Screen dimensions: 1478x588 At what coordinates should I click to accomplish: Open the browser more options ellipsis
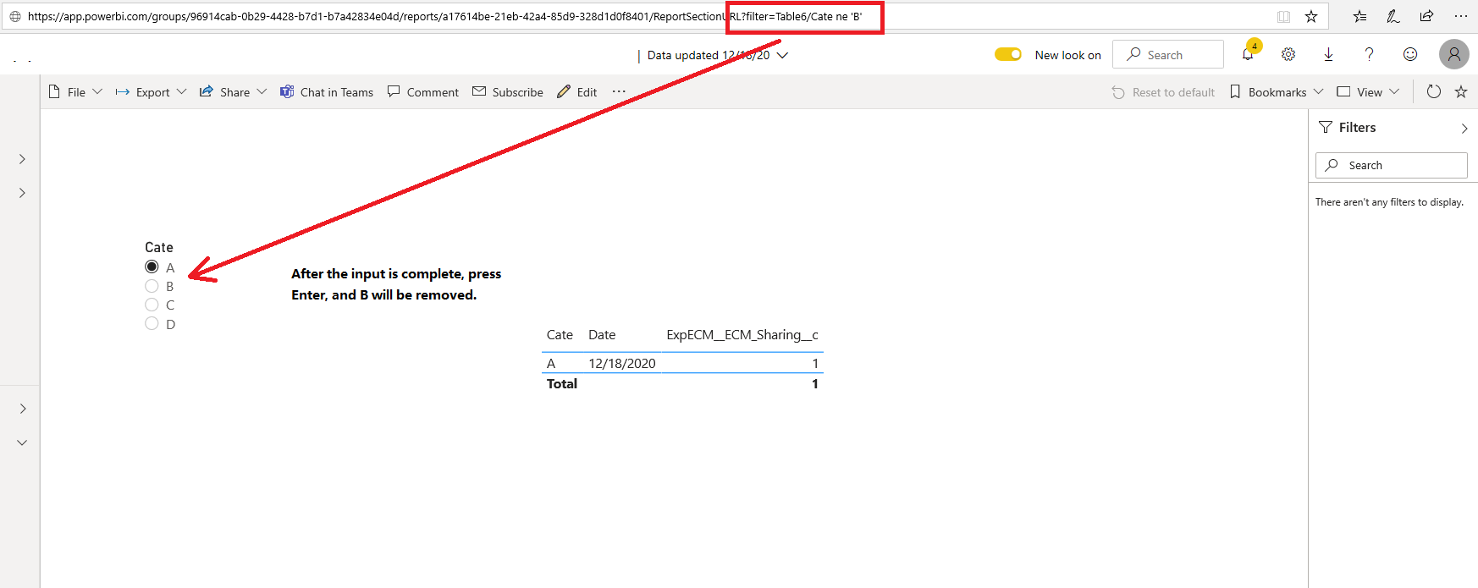1461,16
